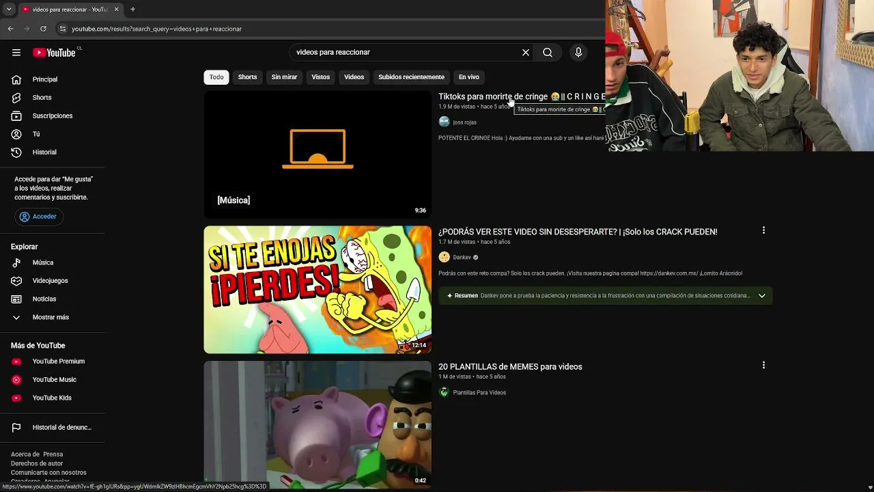Start voice search with the microphone
874x492 pixels.
click(x=578, y=53)
